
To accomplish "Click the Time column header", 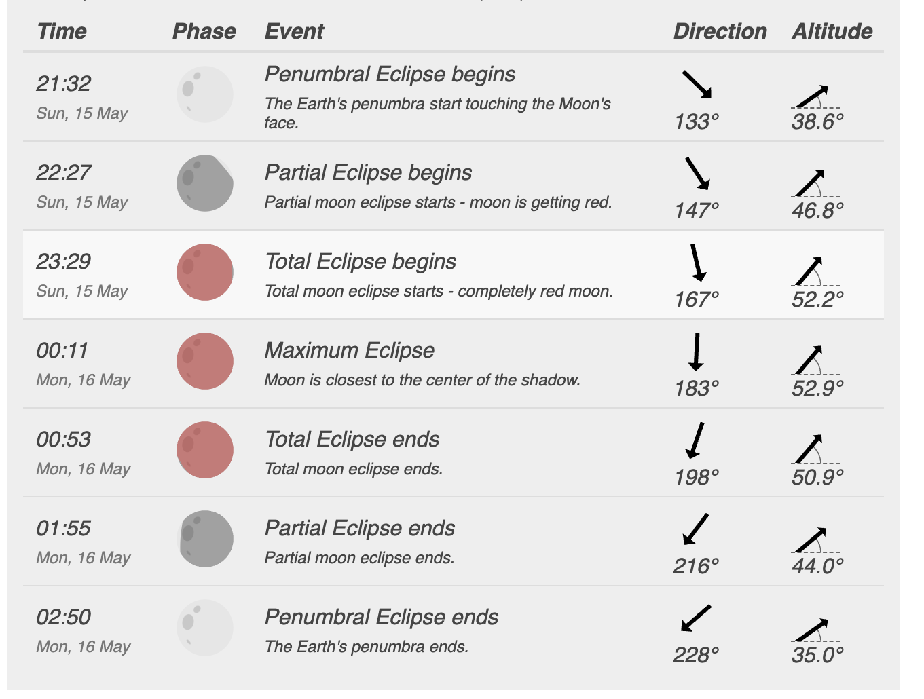I will [62, 31].
